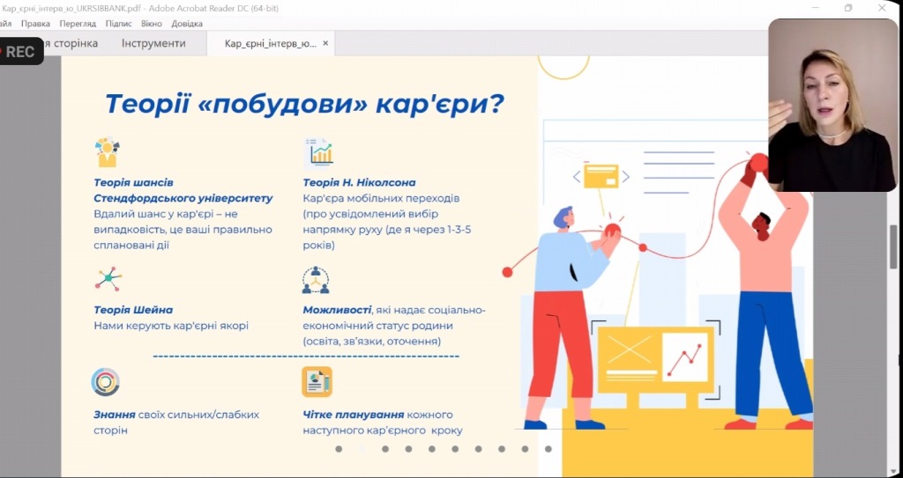Close the Acrobat Reader window

pyautogui.click(x=882, y=8)
